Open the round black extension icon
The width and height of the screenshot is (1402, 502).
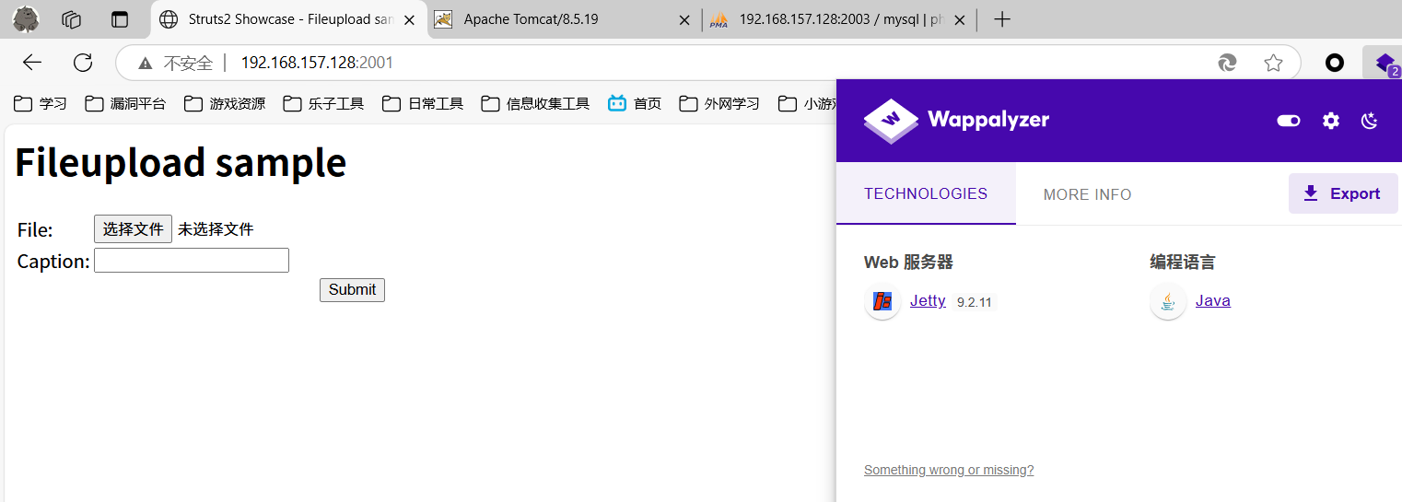[1334, 63]
